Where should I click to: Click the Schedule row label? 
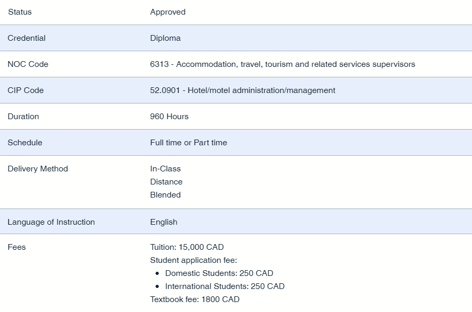click(x=25, y=143)
